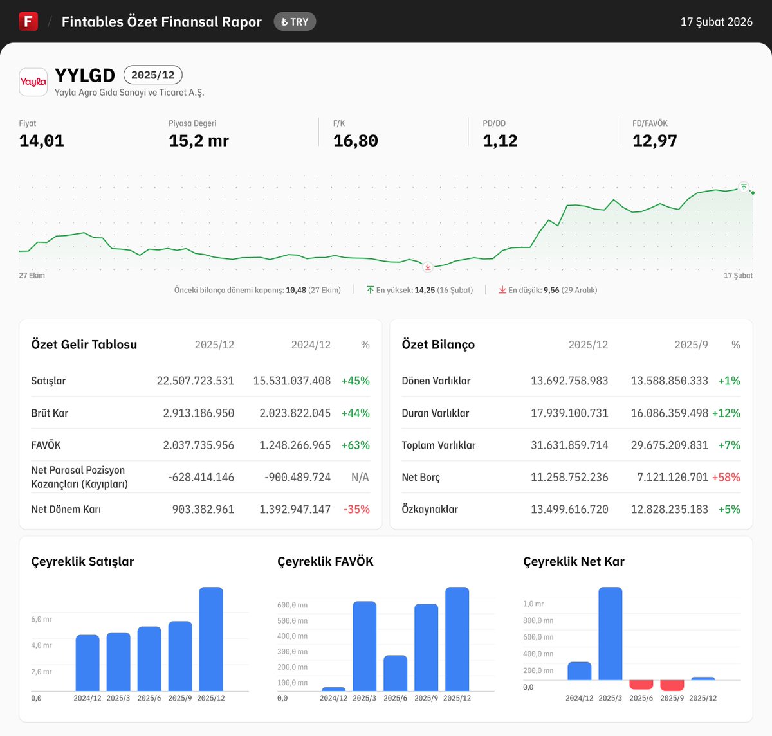Click the 2025/12 period badge
This screenshot has height=736, width=772.
pyautogui.click(x=153, y=75)
